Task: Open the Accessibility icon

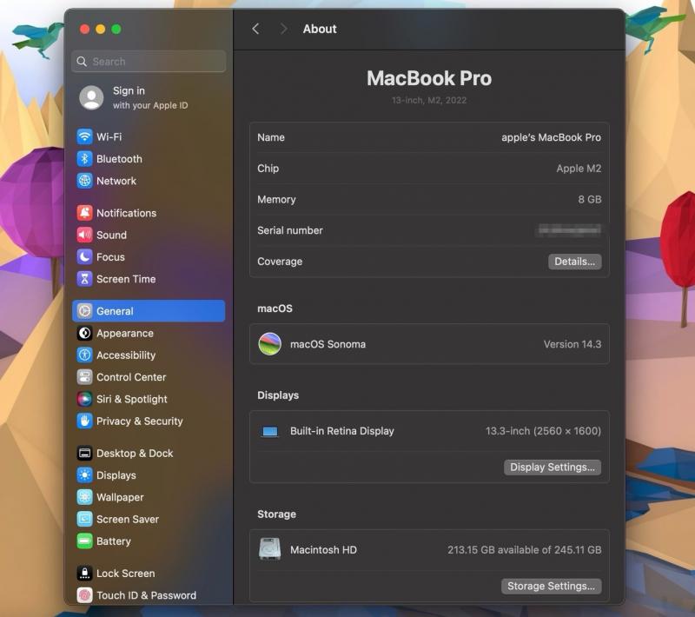Action: [84, 355]
